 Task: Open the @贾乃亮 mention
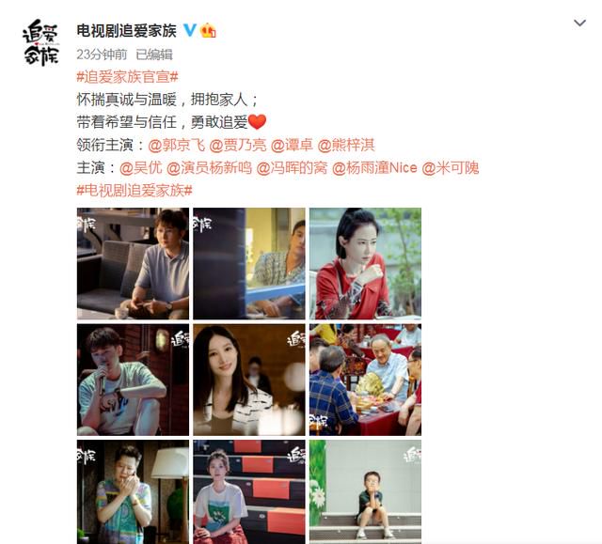[238, 146]
